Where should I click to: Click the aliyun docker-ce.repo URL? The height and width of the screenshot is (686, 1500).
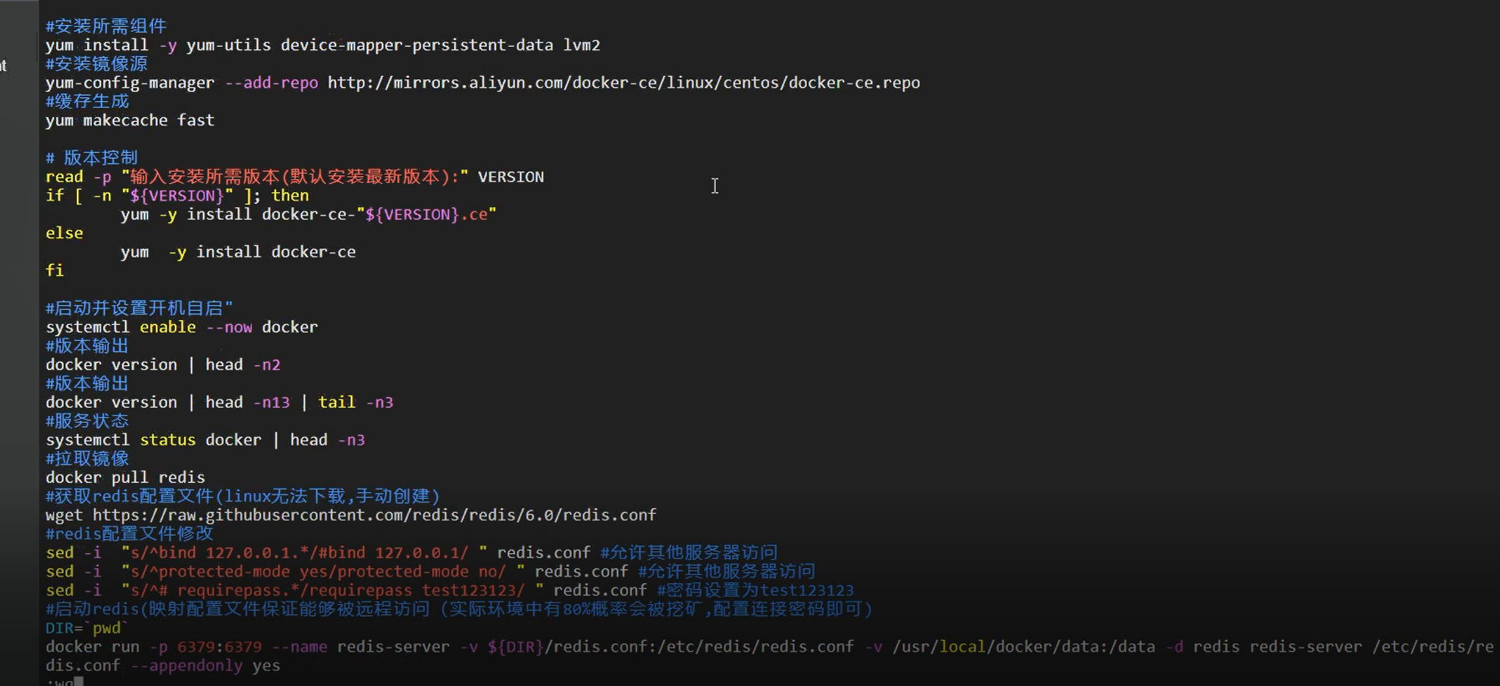click(x=624, y=83)
